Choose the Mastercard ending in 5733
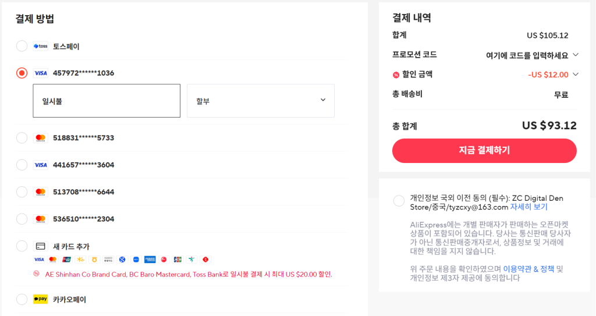Image resolution: width=596 pixels, height=316 pixels. (22, 138)
